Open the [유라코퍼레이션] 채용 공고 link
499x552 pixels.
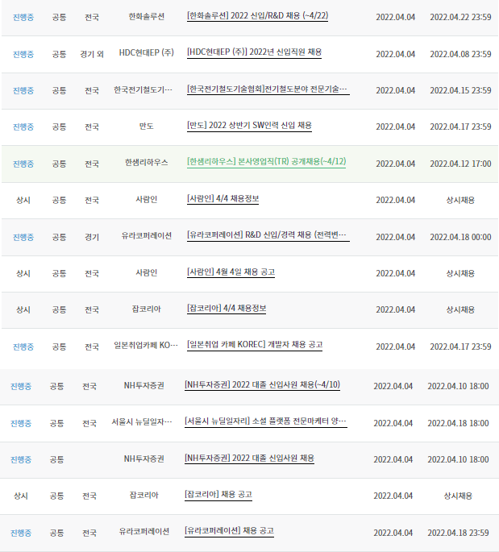coord(229,532)
